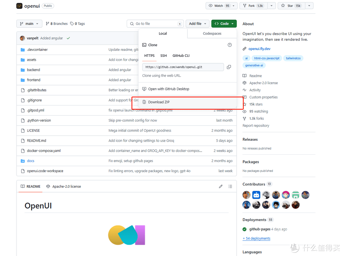
Task: Open the Add file dropdown
Action: click(198, 24)
